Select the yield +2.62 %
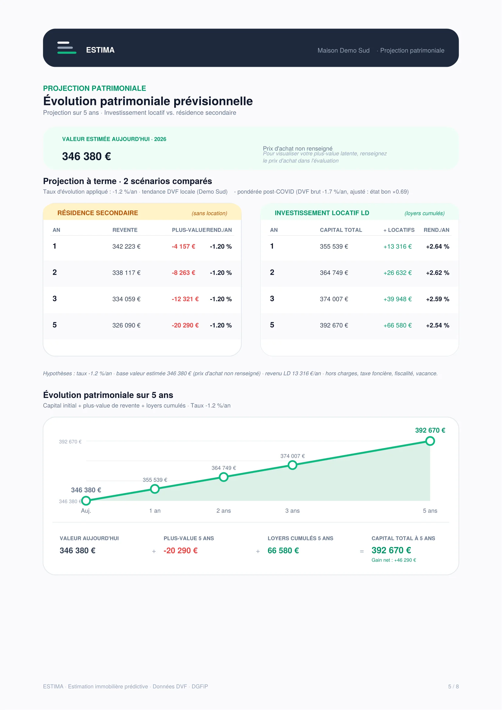Screen dimensions: 502x710 tap(437, 273)
